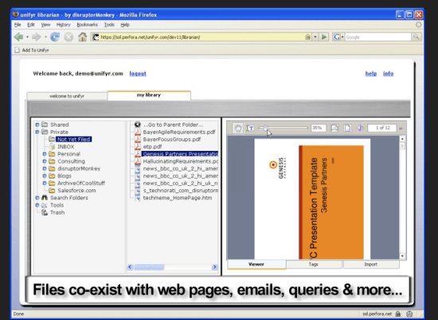This screenshot has width=438, height=320.
Task: Click the green Go arrow in address bar
Action: point(324,37)
